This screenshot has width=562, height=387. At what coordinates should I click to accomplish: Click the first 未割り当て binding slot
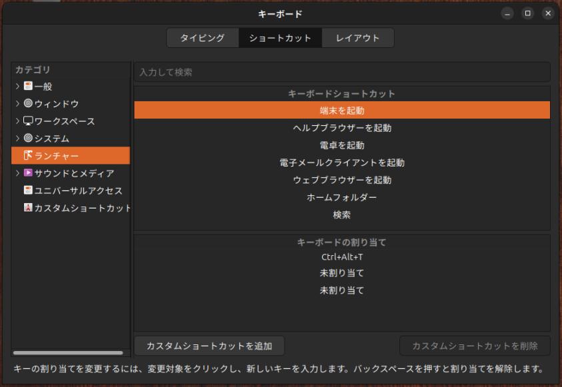tap(342, 273)
